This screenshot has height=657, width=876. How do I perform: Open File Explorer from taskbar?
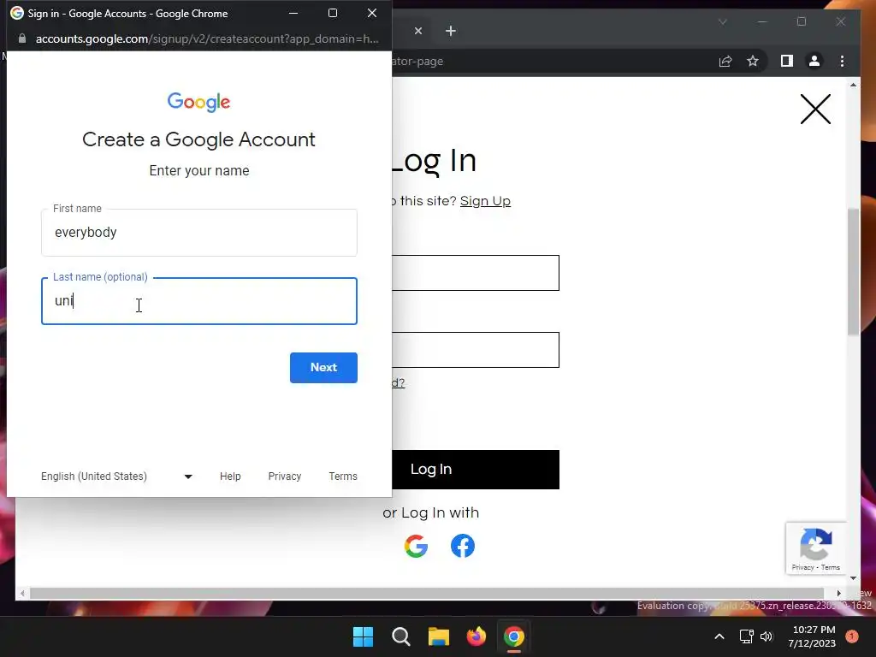click(439, 636)
